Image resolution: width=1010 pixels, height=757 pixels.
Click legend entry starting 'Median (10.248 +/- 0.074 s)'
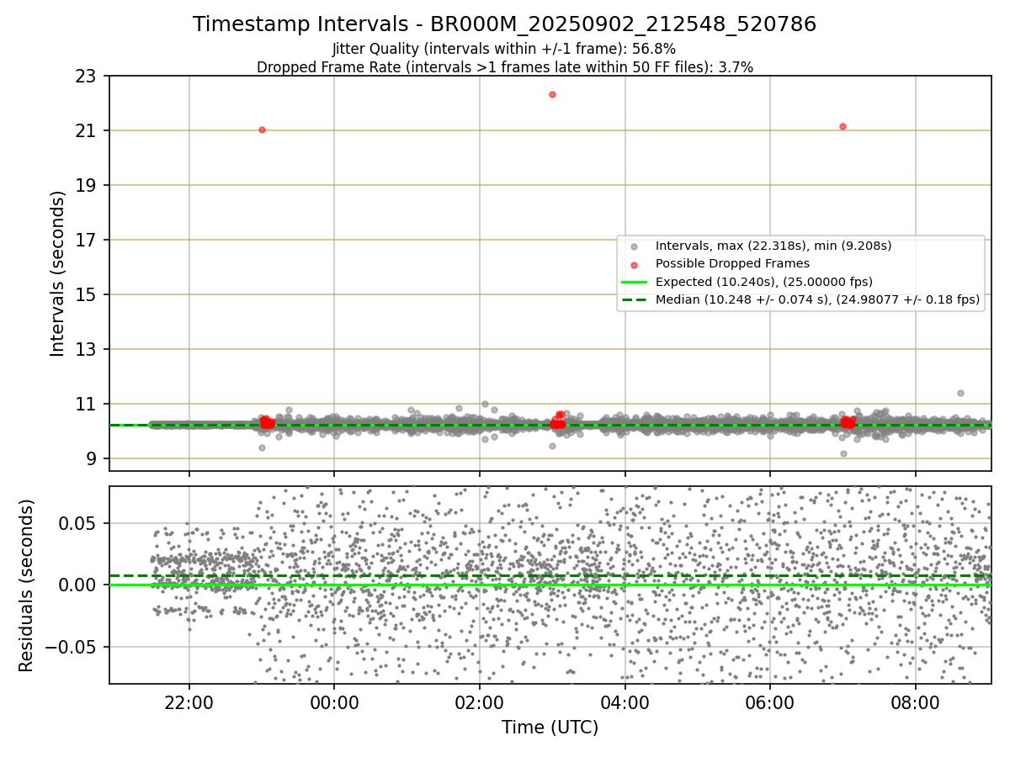pyautogui.click(x=817, y=299)
